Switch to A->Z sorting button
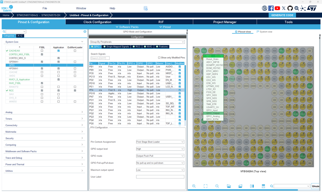This screenshot has height=192, width=322. coord(20,36)
